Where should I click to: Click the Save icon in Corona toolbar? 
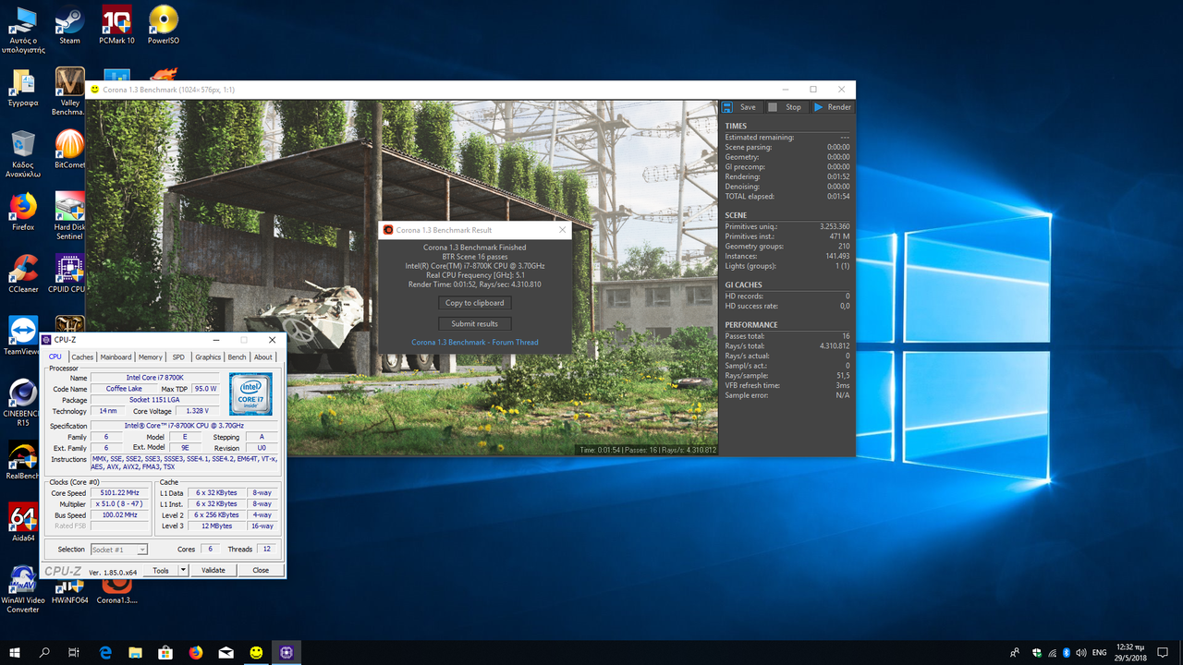pyautogui.click(x=739, y=107)
